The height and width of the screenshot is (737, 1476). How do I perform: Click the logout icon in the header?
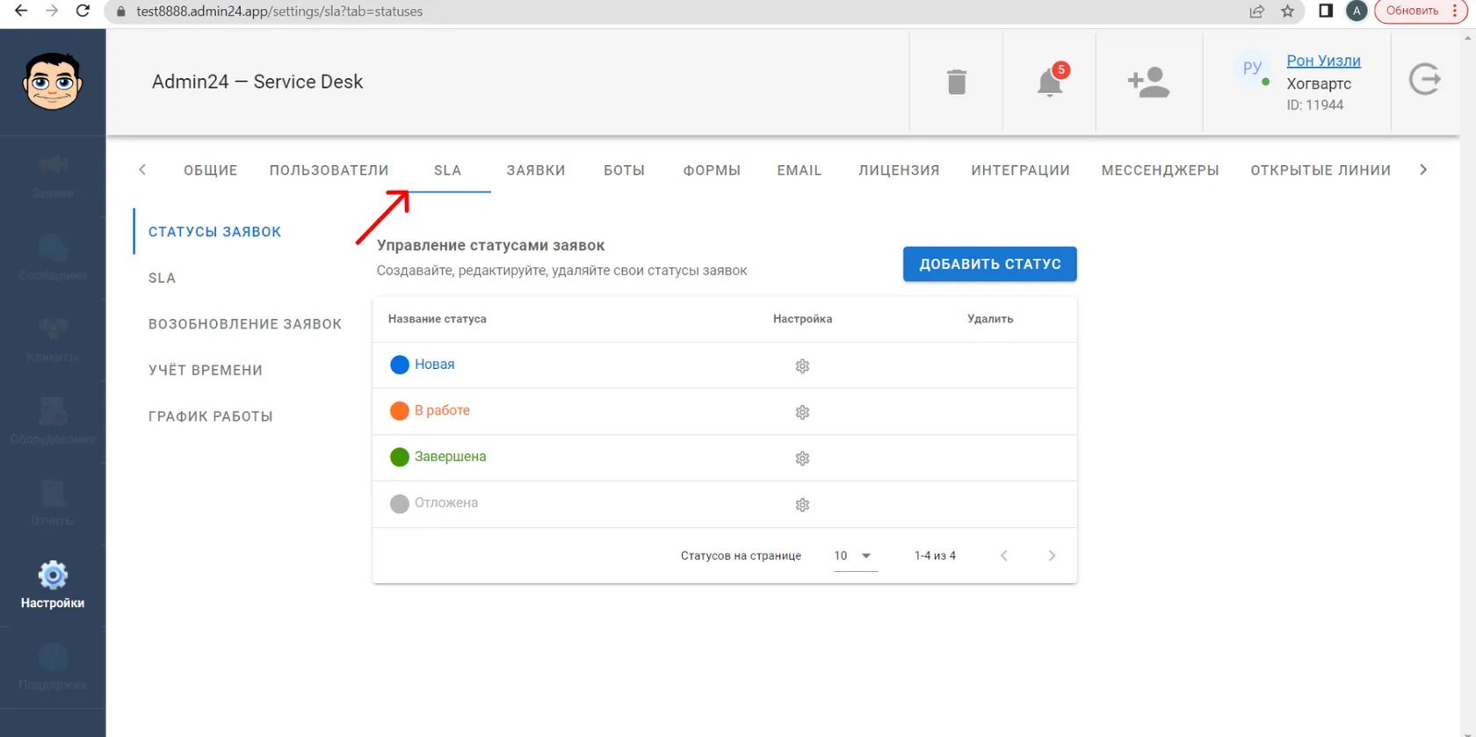[1425, 80]
